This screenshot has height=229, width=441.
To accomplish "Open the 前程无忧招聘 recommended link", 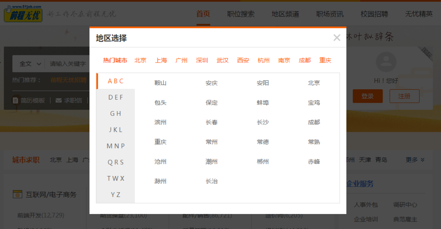I will click(69, 80).
